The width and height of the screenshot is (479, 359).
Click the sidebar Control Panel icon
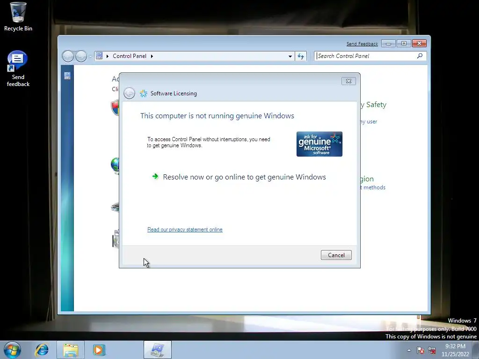[x=67, y=76]
